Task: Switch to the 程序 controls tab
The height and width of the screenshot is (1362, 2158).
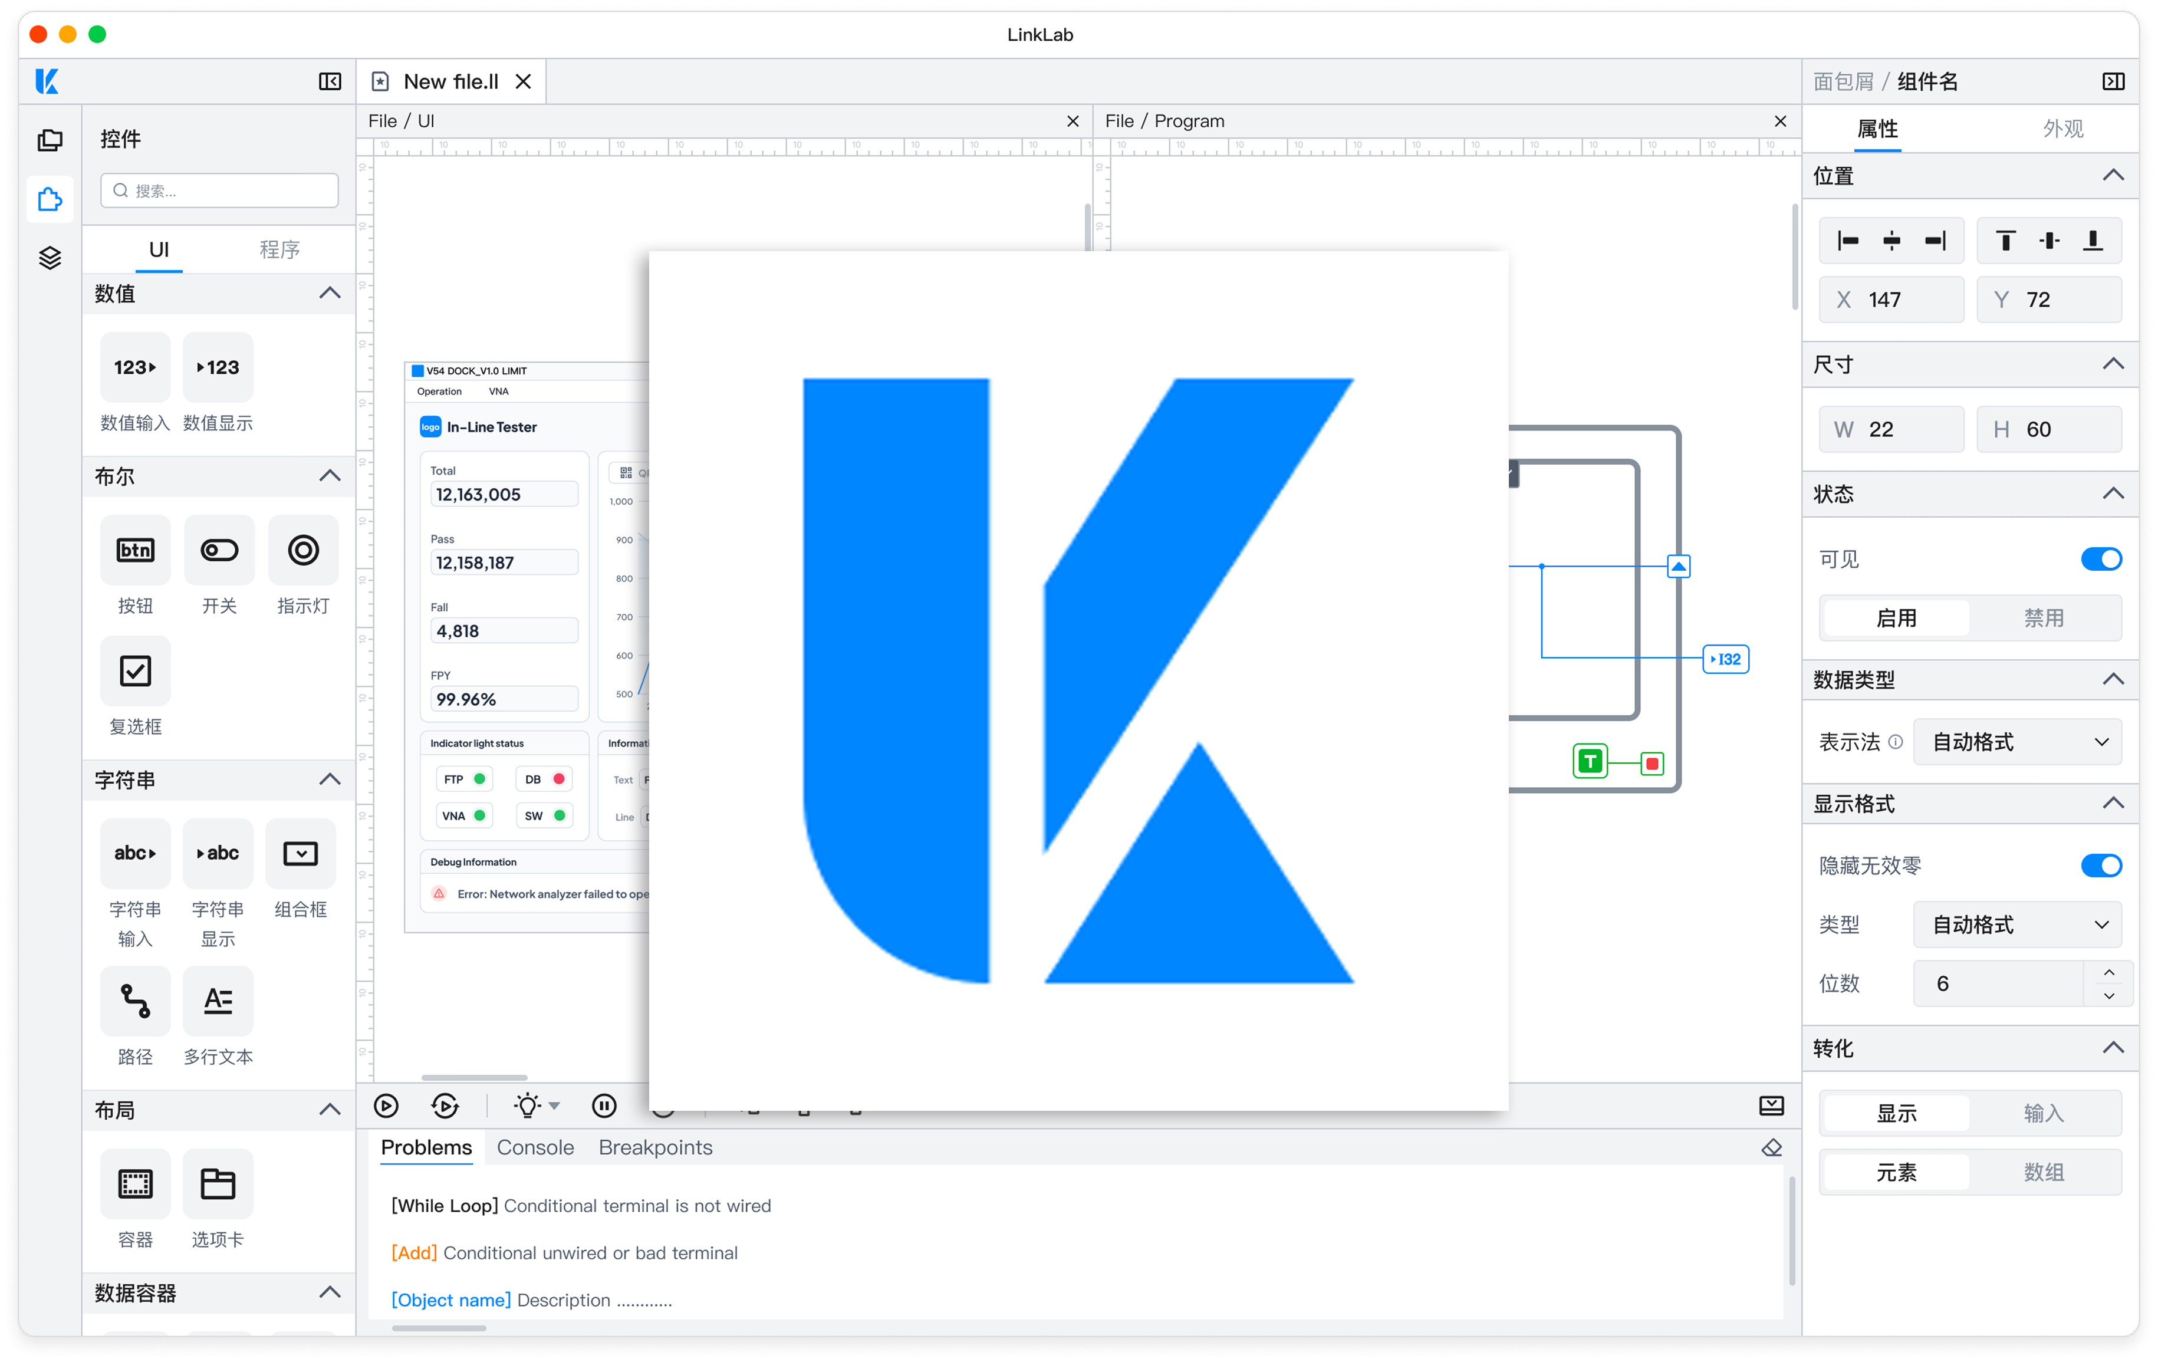Action: point(279,249)
